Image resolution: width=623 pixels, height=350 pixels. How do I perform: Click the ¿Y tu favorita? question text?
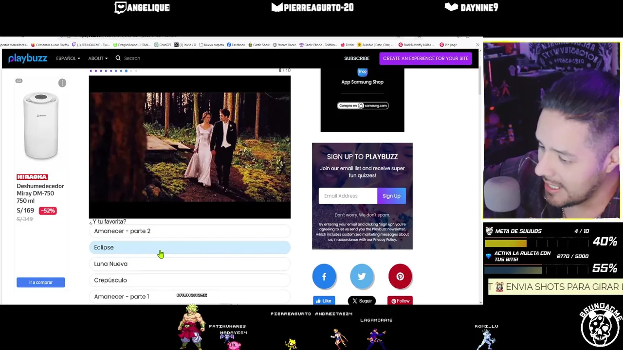click(x=108, y=222)
